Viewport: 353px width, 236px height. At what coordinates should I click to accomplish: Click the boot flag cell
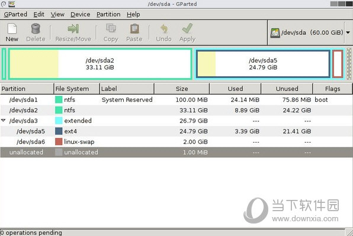point(321,99)
